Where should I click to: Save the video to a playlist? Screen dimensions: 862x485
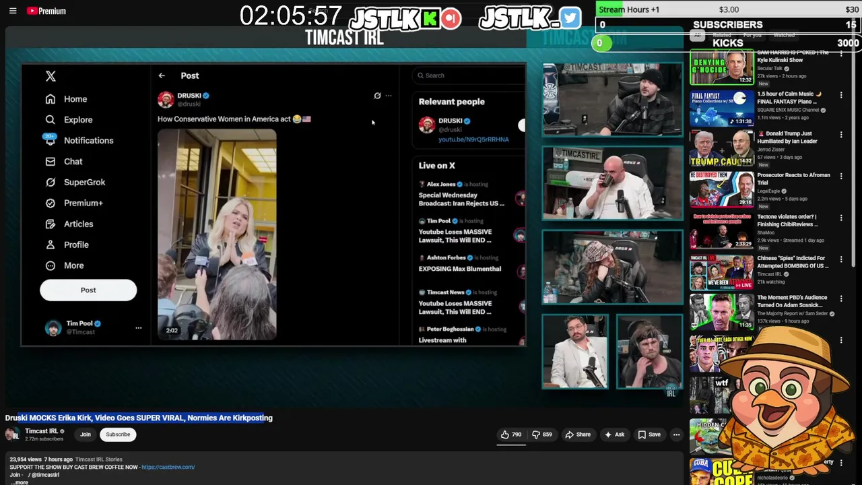[x=649, y=434]
